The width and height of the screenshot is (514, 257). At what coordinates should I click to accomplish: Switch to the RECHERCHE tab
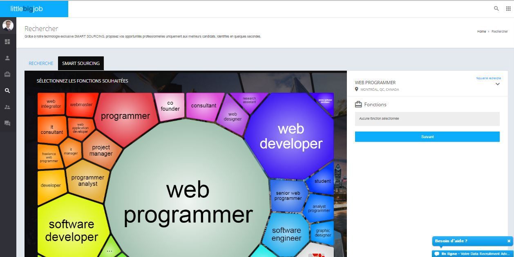[x=41, y=63]
